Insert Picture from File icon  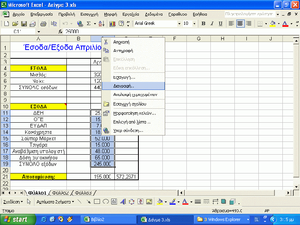click(x=149, y=201)
